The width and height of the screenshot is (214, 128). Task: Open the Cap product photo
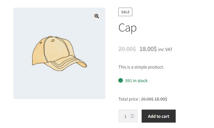coord(59,53)
